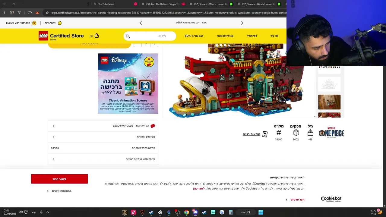Open TikTok from the taskbar

pyautogui.click(x=133, y=212)
